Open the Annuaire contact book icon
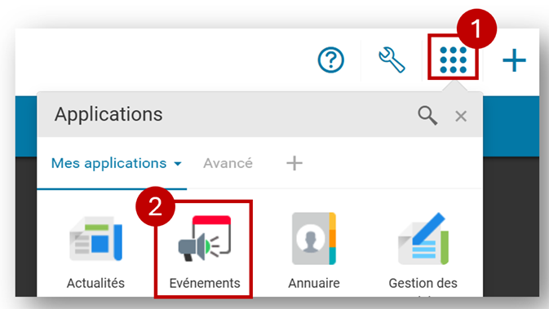This screenshot has width=549, height=309. pos(314,238)
